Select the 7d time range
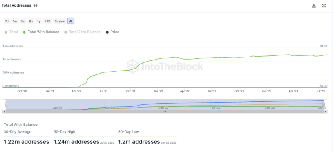This screenshot has width=333, height=152. [7, 21]
